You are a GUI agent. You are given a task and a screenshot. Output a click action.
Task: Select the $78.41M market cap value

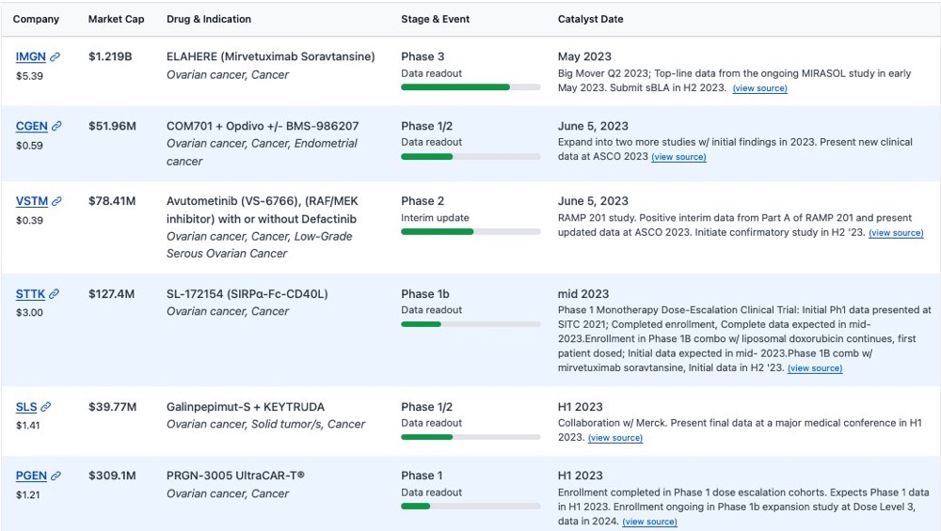112,201
